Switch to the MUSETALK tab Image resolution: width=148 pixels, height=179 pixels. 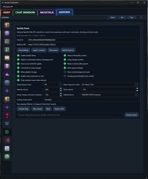[47, 12]
